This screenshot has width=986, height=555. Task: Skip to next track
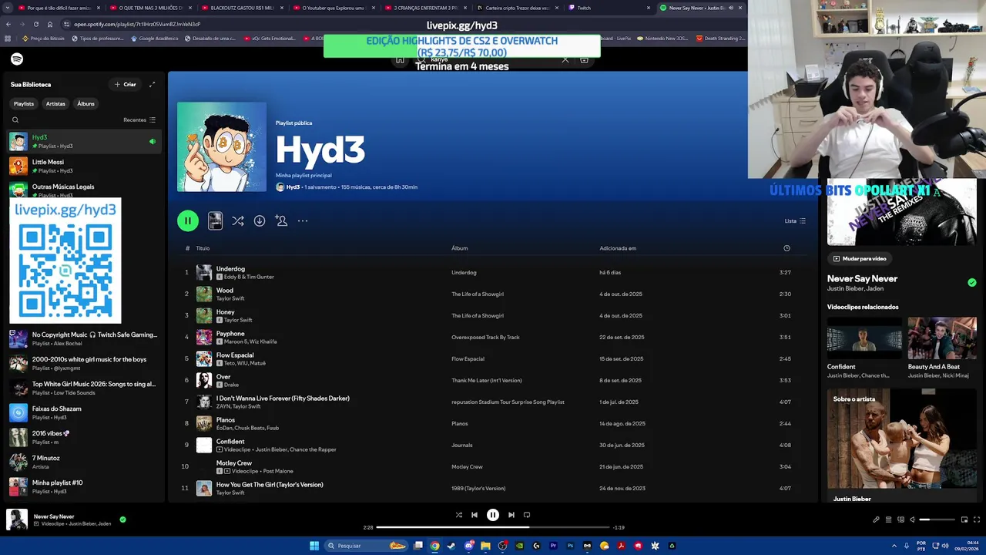511,515
